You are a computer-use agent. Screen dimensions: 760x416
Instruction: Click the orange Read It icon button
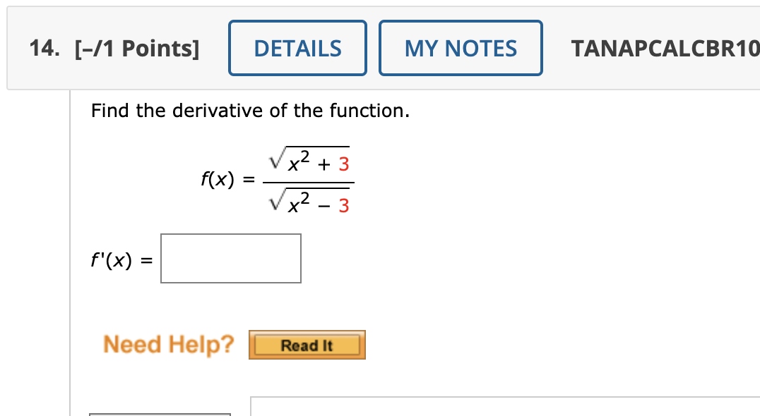[x=307, y=344]
